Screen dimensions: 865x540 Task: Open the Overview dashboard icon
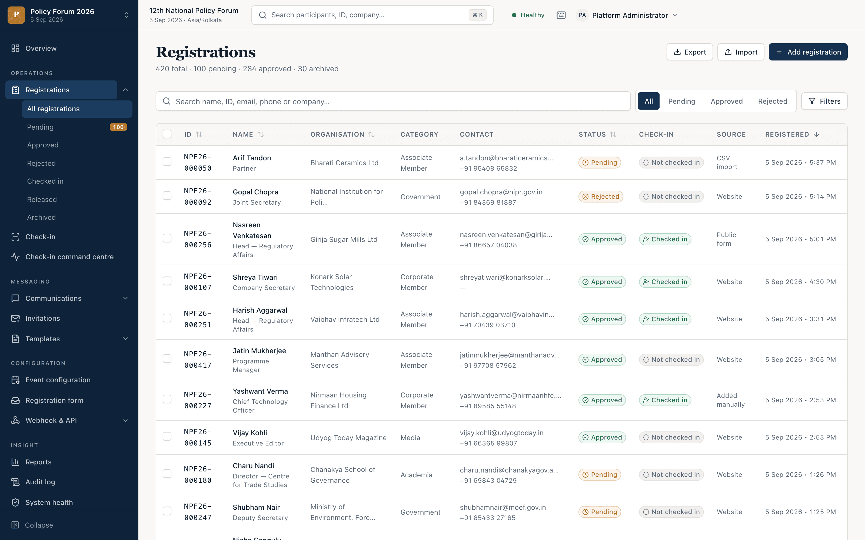point(15,48)
